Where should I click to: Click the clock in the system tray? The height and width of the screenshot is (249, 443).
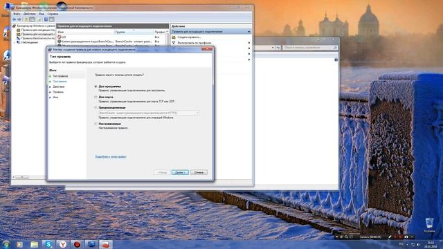431,244
